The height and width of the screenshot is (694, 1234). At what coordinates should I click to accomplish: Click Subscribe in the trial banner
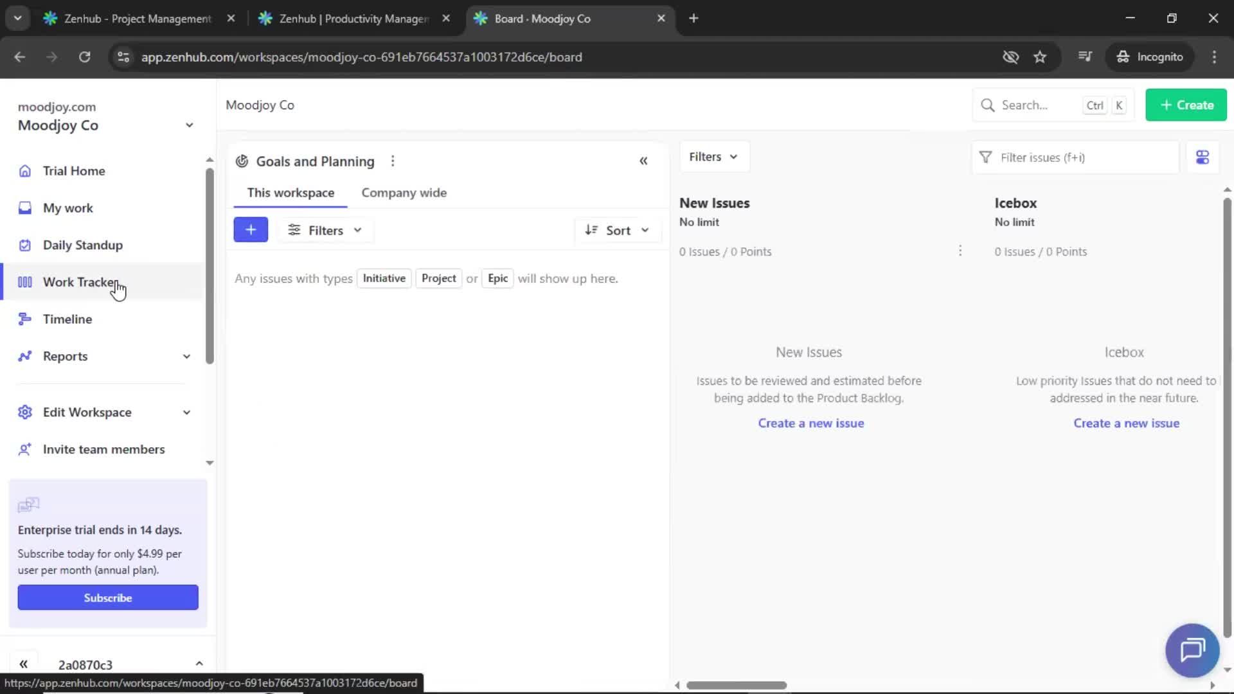pyautogui.click(x=107, y=597)
